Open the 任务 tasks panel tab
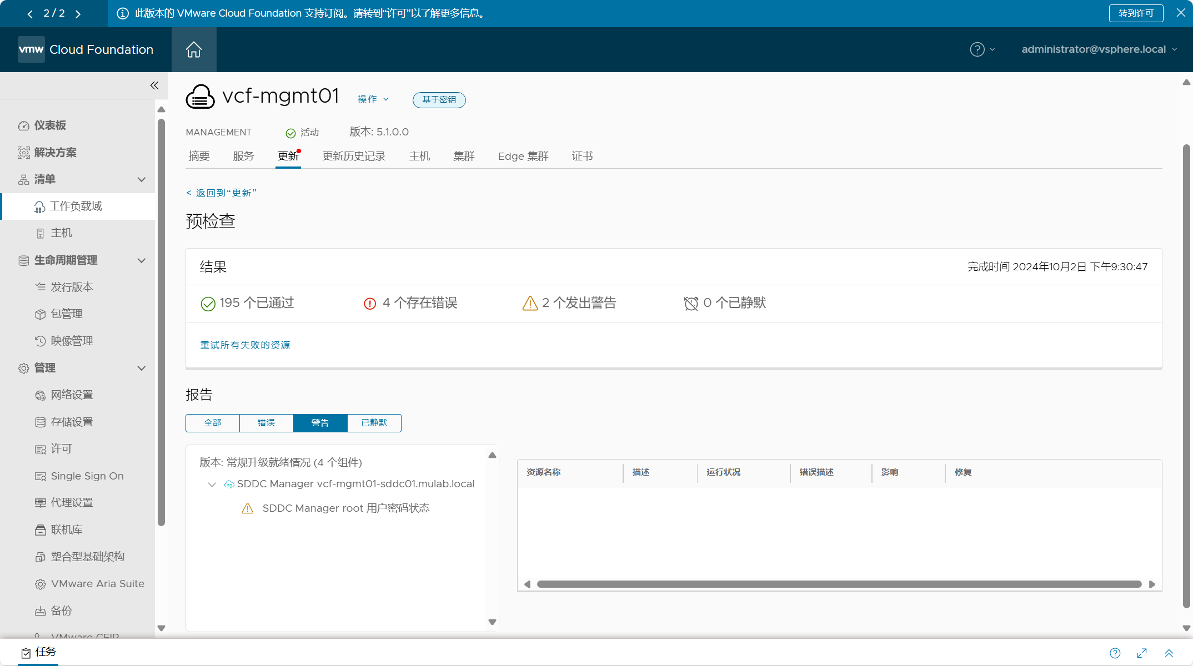Image resolution: width=1193 pixels, height=666 pixels. (39, 652)
